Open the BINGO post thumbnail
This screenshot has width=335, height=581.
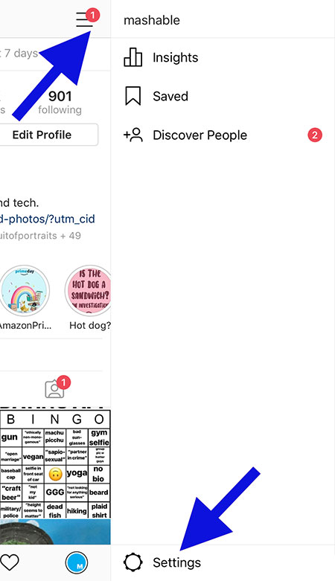[55, 463]
